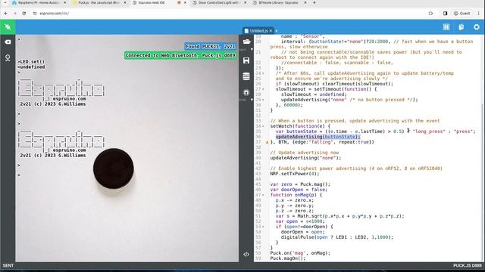The width and height of the screenshot is (485, 272).
Task: Click highlighted updateAdvertising(buttonState) on line 36
Action: [318, 137]
